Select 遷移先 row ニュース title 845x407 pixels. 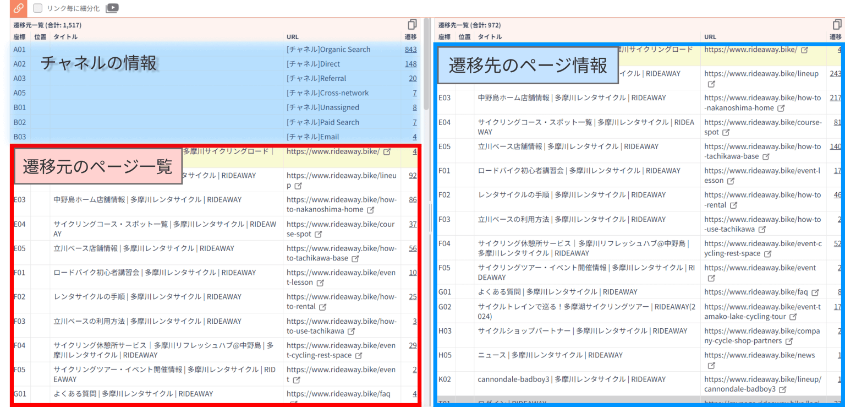[x=550, y=355]
